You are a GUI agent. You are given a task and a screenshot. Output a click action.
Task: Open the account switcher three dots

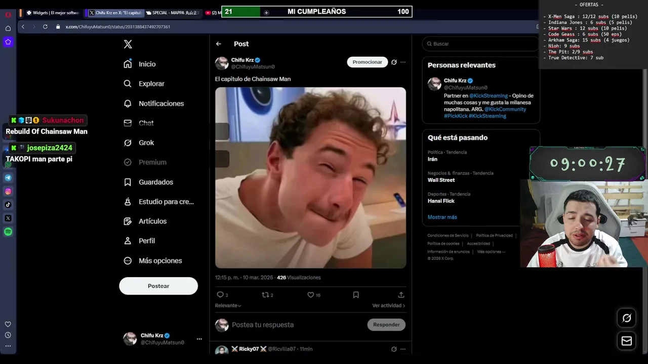pyautogui.click(x=199, y=339)
